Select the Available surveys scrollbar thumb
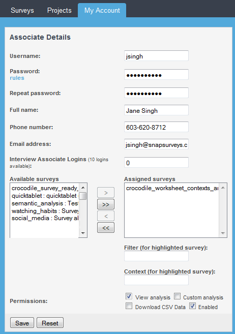The image size is (235, 334). pyautogui.click(x=83, y=196)
